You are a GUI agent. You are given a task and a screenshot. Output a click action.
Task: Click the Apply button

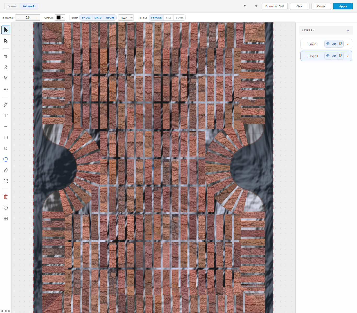(x=343, y=6)
